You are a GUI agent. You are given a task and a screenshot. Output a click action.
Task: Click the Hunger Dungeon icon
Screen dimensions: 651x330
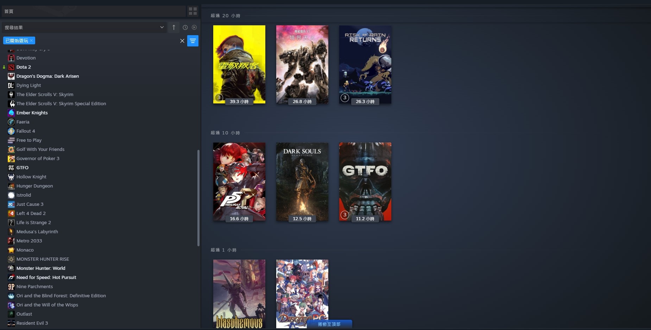pos(11,186)
